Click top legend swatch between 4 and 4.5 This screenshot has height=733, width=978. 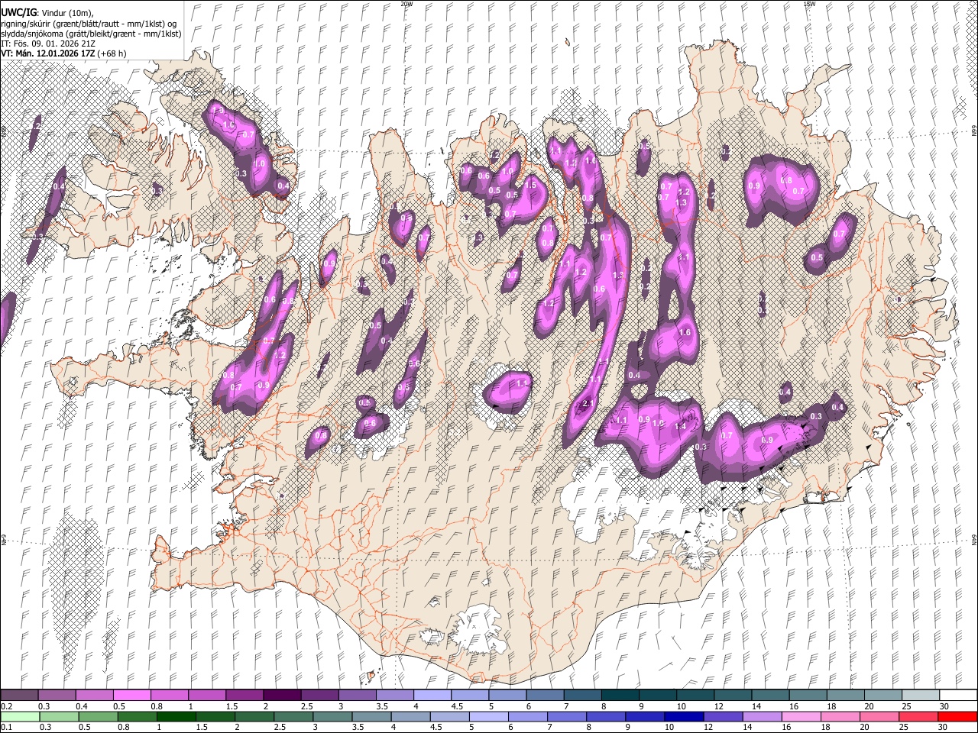(x=432, y=695)
